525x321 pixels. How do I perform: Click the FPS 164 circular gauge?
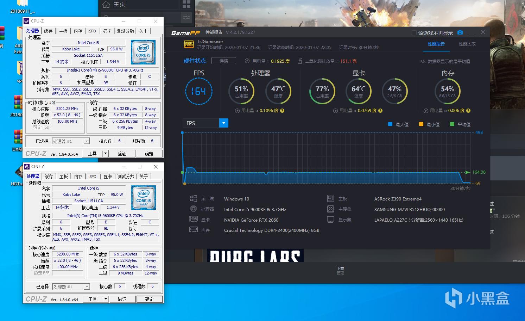tap(199, 91)
